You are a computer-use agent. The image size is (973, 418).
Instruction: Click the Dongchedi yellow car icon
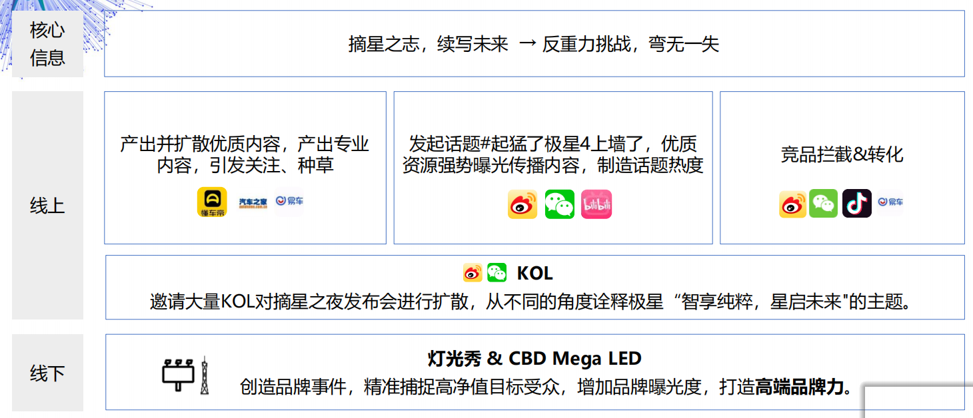[x=212, y=202]
